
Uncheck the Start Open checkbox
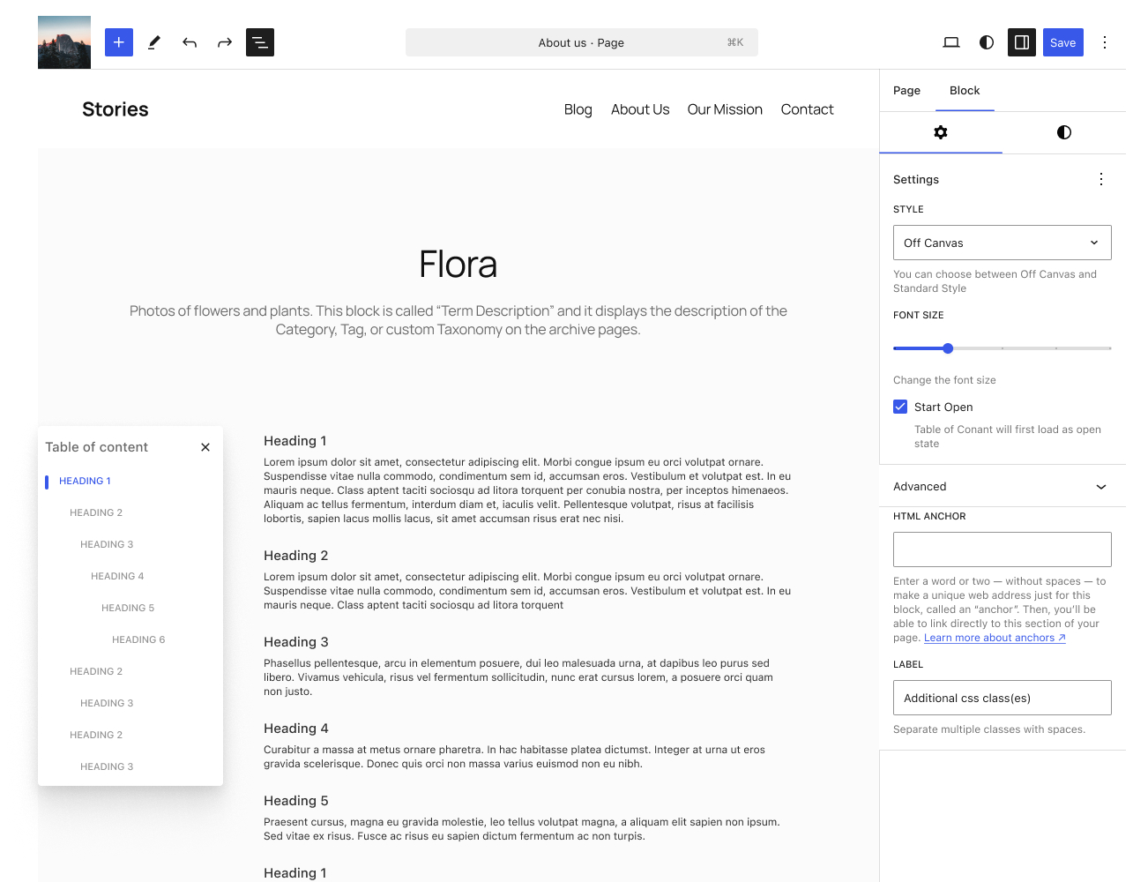point(900,407)
